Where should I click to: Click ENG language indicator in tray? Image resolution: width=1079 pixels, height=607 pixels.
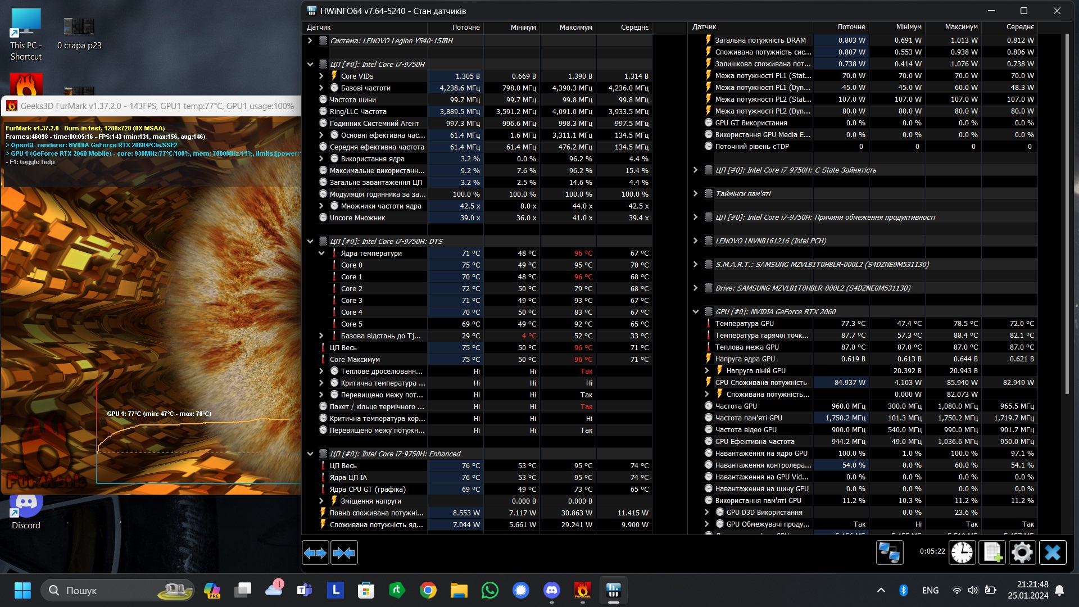tap(930, 590)
